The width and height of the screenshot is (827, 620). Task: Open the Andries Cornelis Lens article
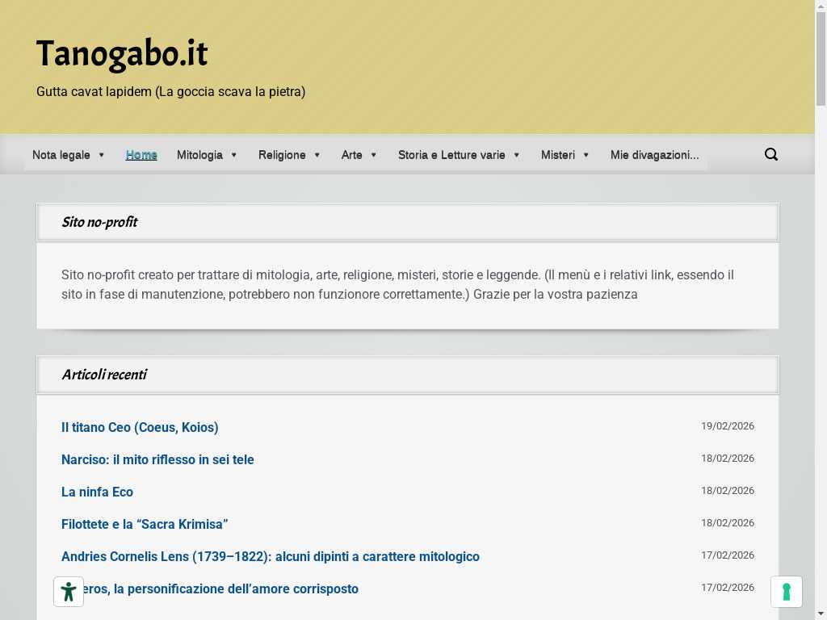pos(270,556)
